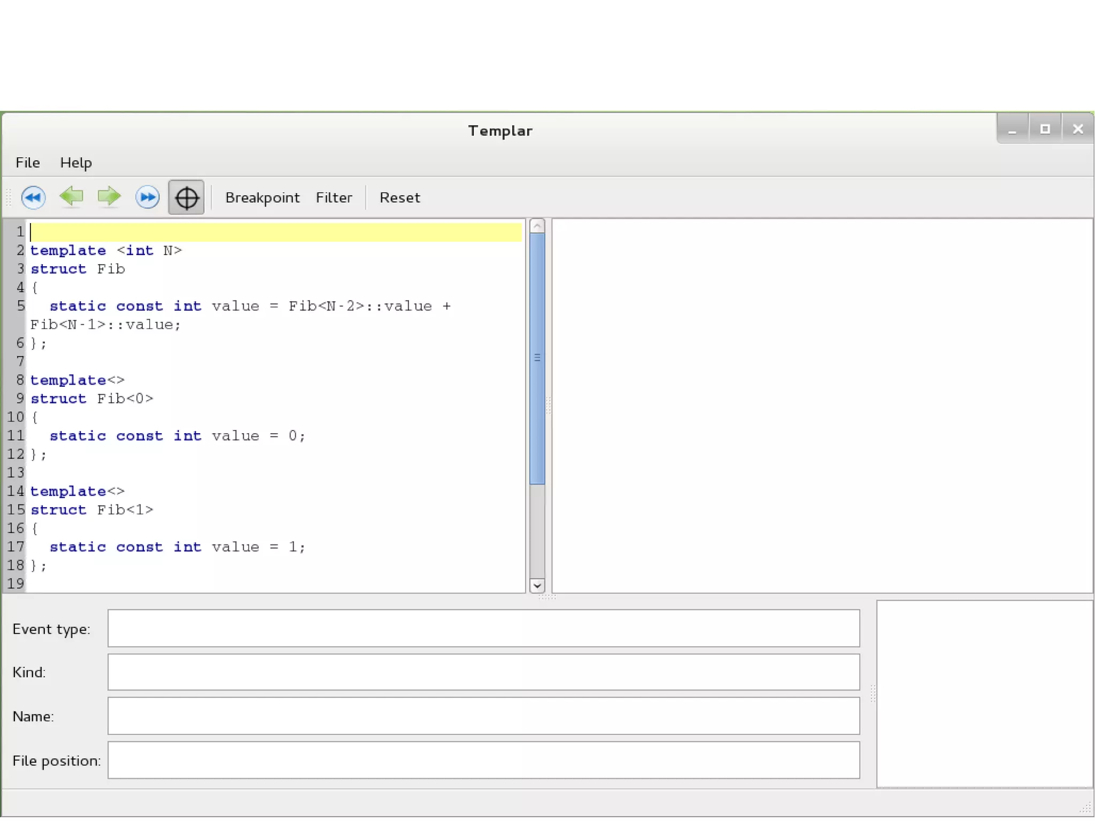
Task: Step forward with the green right arrow
Action: (109, 196)
